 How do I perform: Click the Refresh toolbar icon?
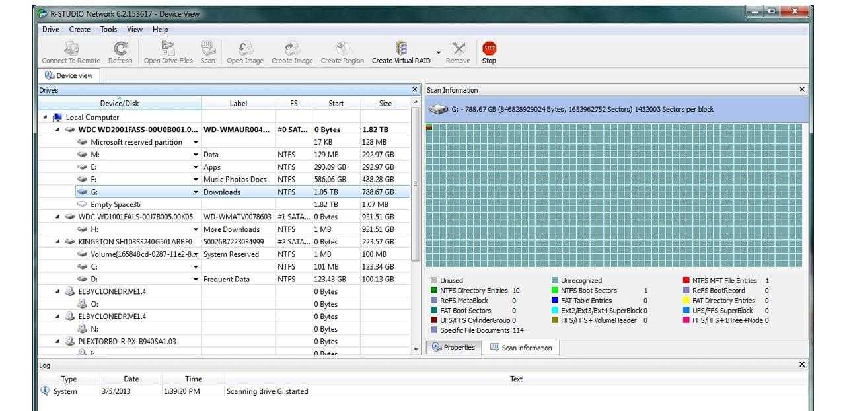[x=120, y=49]
